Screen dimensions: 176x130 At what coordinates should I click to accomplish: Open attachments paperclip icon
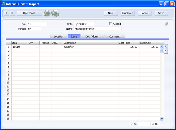pyautogui.click(x=166, y=24)
